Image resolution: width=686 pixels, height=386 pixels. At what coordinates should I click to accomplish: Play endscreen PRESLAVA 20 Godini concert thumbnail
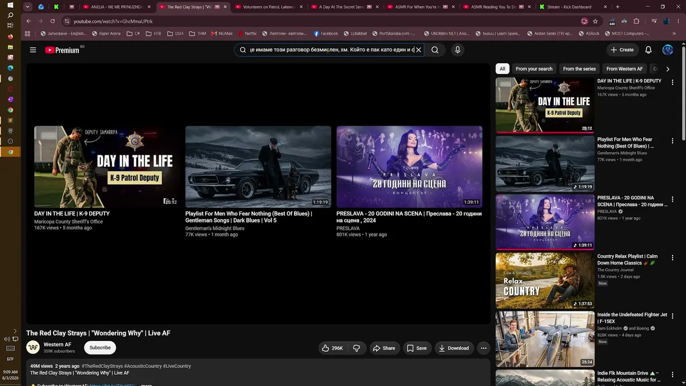tap(409, 167)
